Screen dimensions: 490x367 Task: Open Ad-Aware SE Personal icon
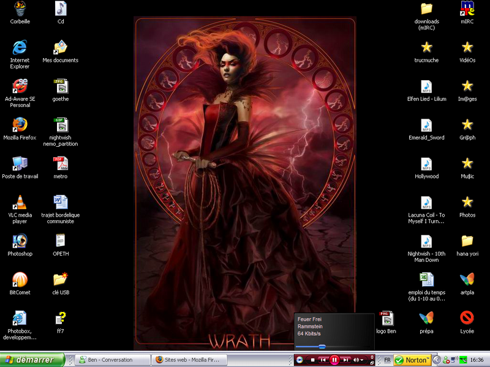(x=20, y=86)
